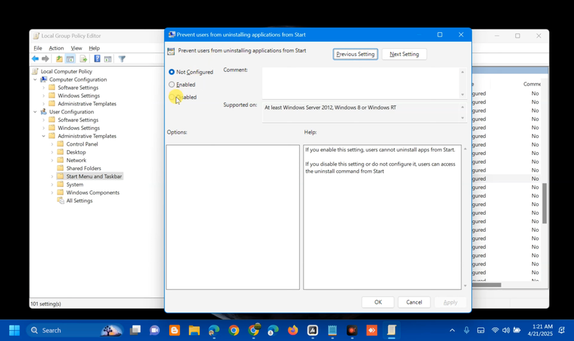Click the grey Forward arrow in the toolbar

[45, 59]
